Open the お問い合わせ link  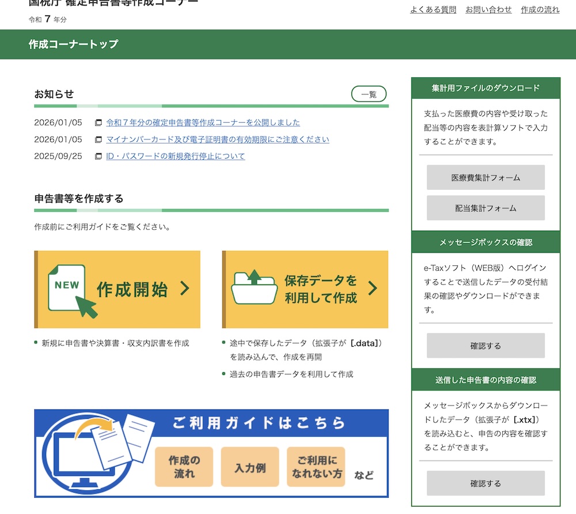point(488,9)
